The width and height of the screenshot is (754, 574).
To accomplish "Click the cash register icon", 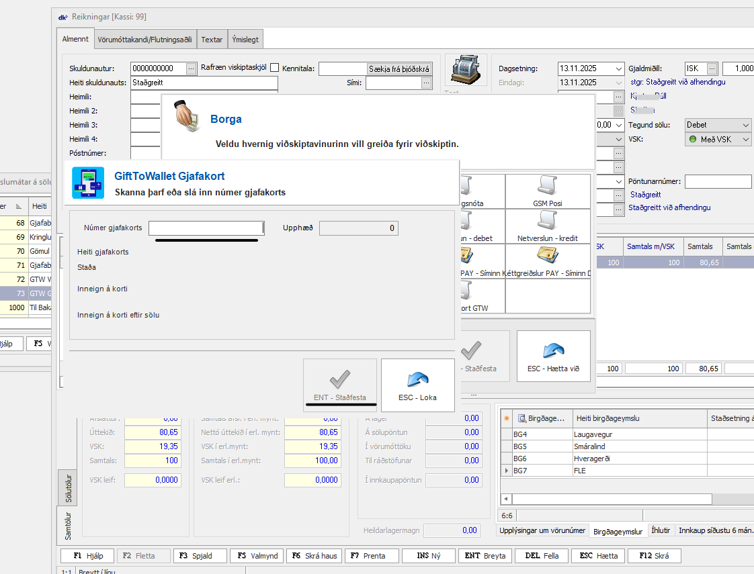I will click(466, 70).
